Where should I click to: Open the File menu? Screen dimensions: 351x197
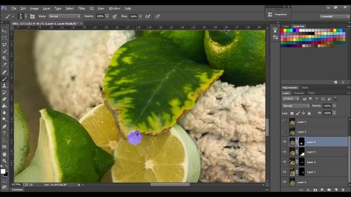click(x=14, y=8)
